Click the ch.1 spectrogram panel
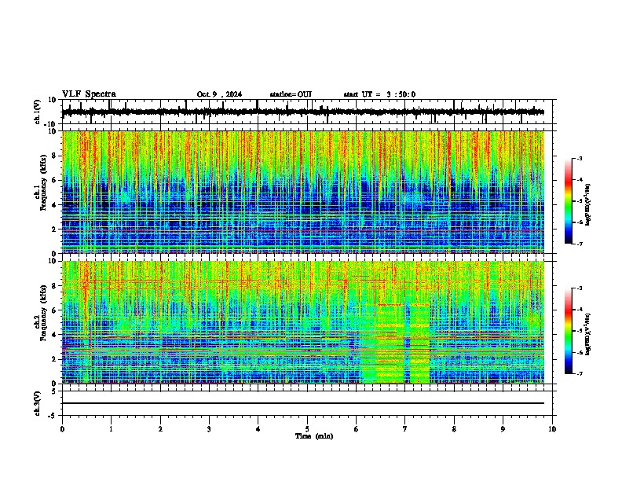The width and height of the screenshot is (622, 481). point(303,192)
